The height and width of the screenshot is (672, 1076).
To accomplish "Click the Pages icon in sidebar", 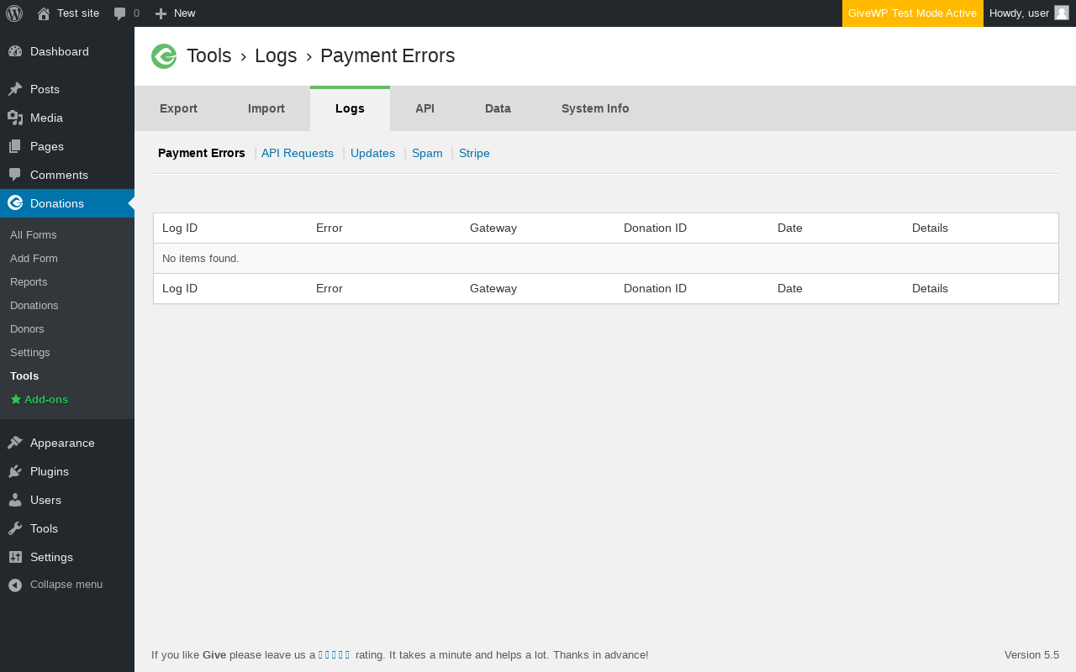I will point(15,146).
